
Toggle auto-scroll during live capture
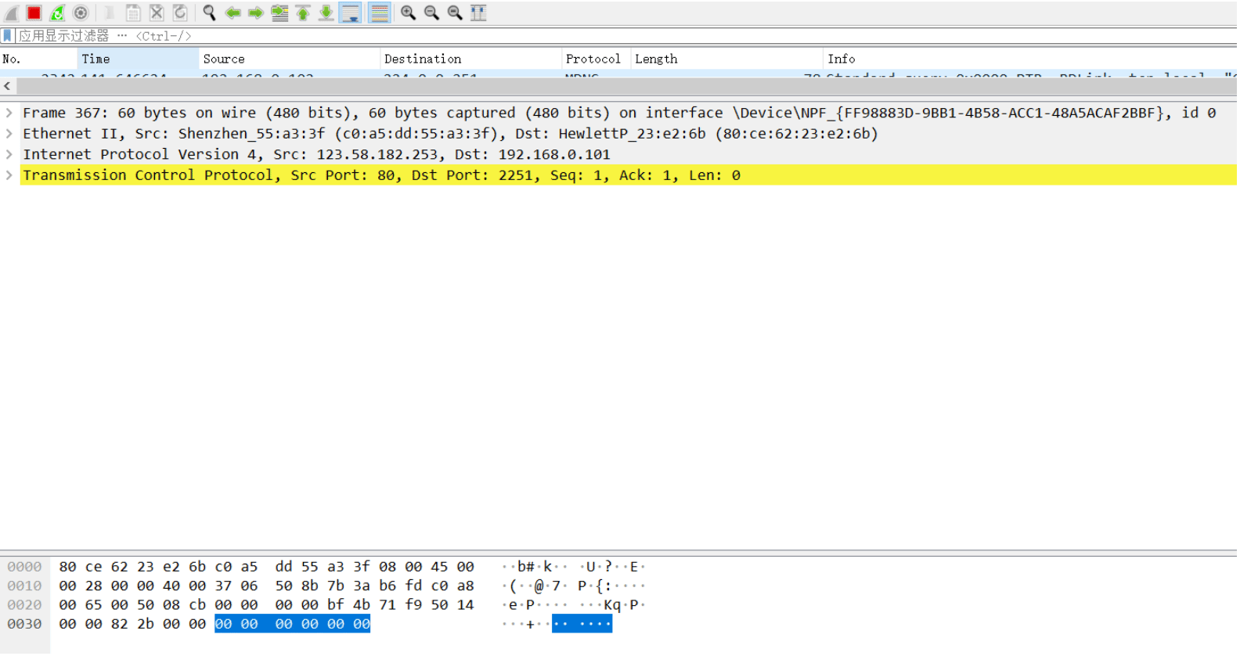coord(351,13)
